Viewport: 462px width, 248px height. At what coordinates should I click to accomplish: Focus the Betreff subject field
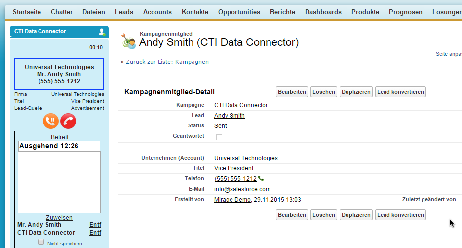[59, 146]
